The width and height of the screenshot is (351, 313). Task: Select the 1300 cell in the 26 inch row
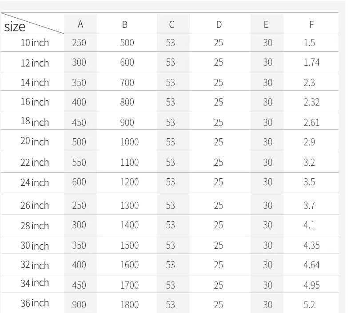[129, 205]
